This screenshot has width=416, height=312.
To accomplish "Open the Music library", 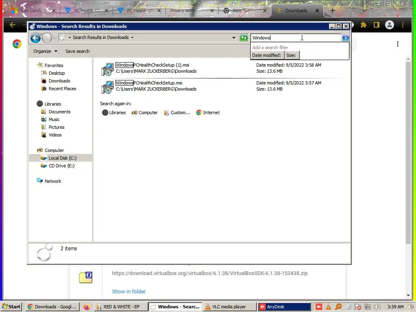I will click(54, 119).
